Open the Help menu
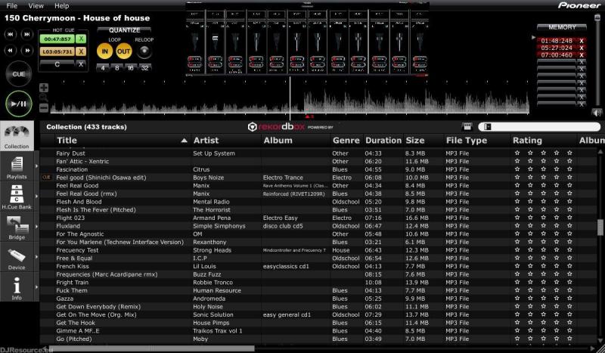This screenshot has width=605, height=353. (61, 5)
